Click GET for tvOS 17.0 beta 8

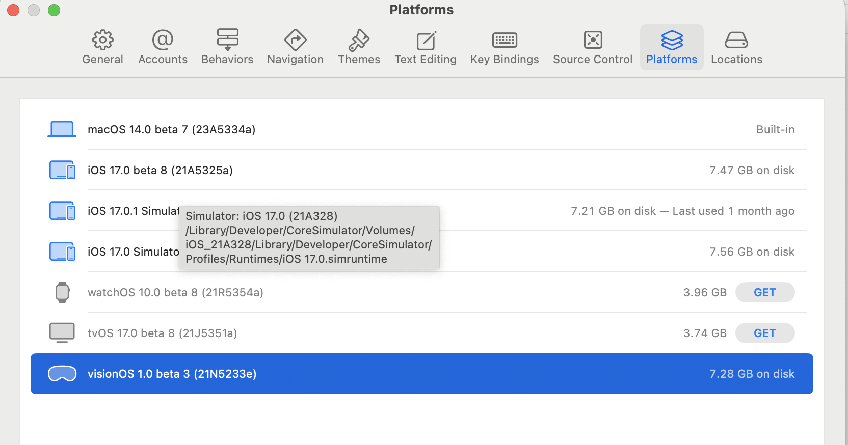coord(764,333)
